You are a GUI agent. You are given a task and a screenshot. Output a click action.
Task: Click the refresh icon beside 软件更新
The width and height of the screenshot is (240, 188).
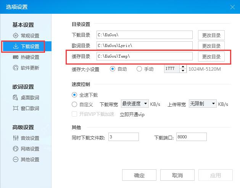(x=16, y=68)
